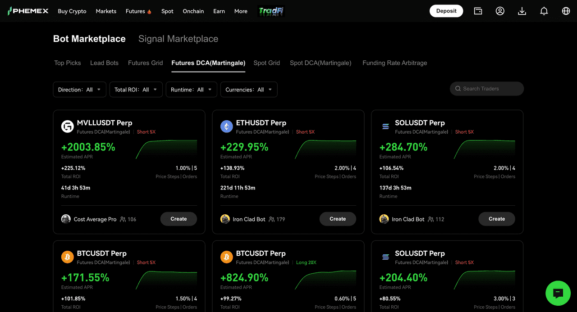Switch to Futures Grid tab
Image resolution: width=577 pixels, height=312 pixels.
point(145,63)
